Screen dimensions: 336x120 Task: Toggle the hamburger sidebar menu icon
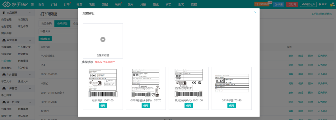click(32, 4)
